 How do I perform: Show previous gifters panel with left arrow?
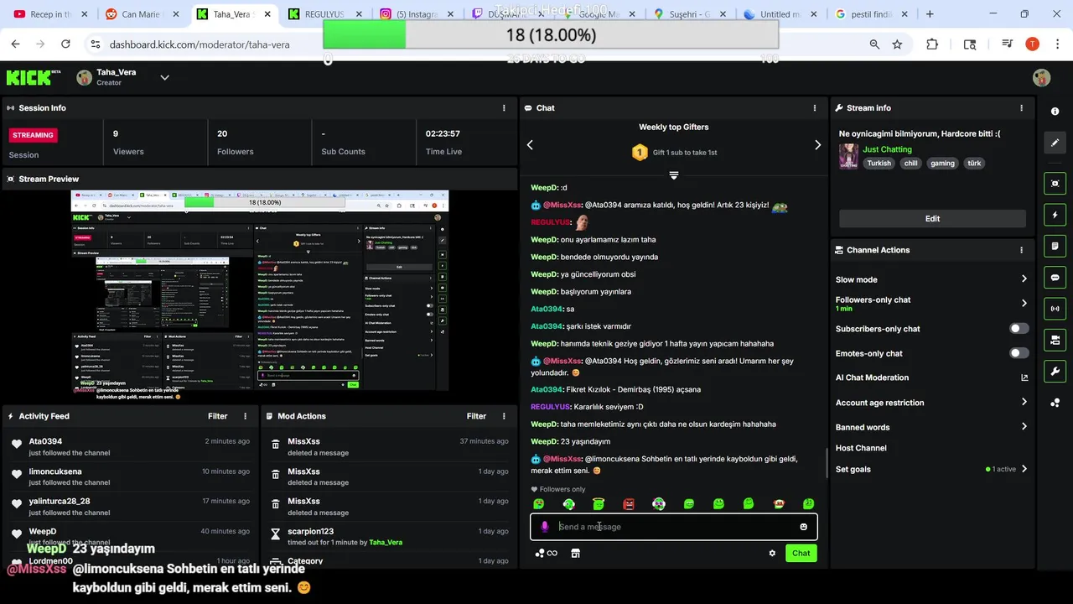click(530, 145)
